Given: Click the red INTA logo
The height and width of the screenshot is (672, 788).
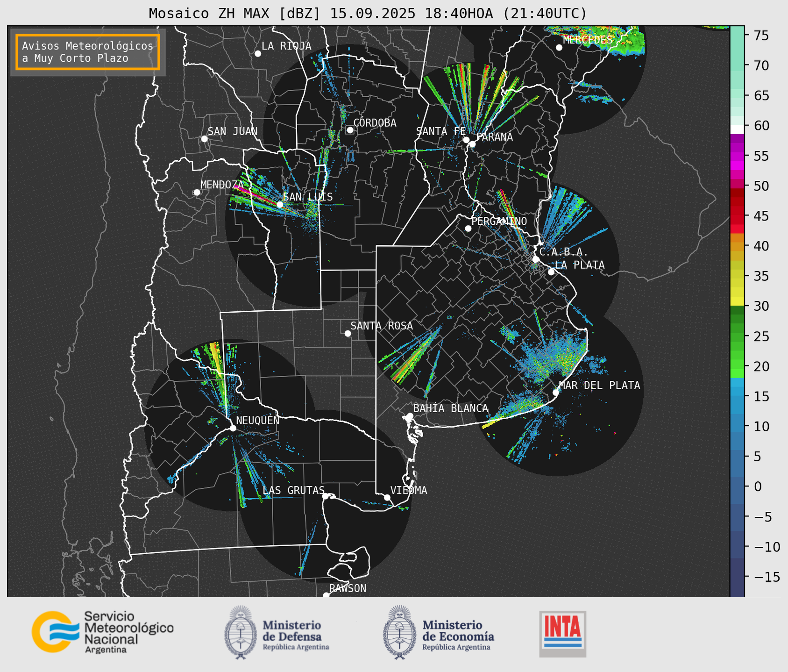Looking at the screenshot, I should coord(562,633).
